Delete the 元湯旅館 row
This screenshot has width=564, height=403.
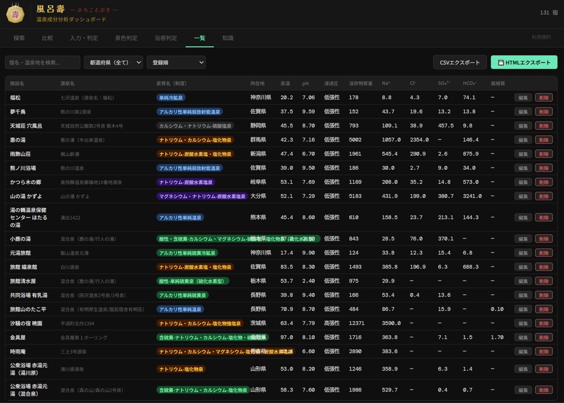pos(544,253)
